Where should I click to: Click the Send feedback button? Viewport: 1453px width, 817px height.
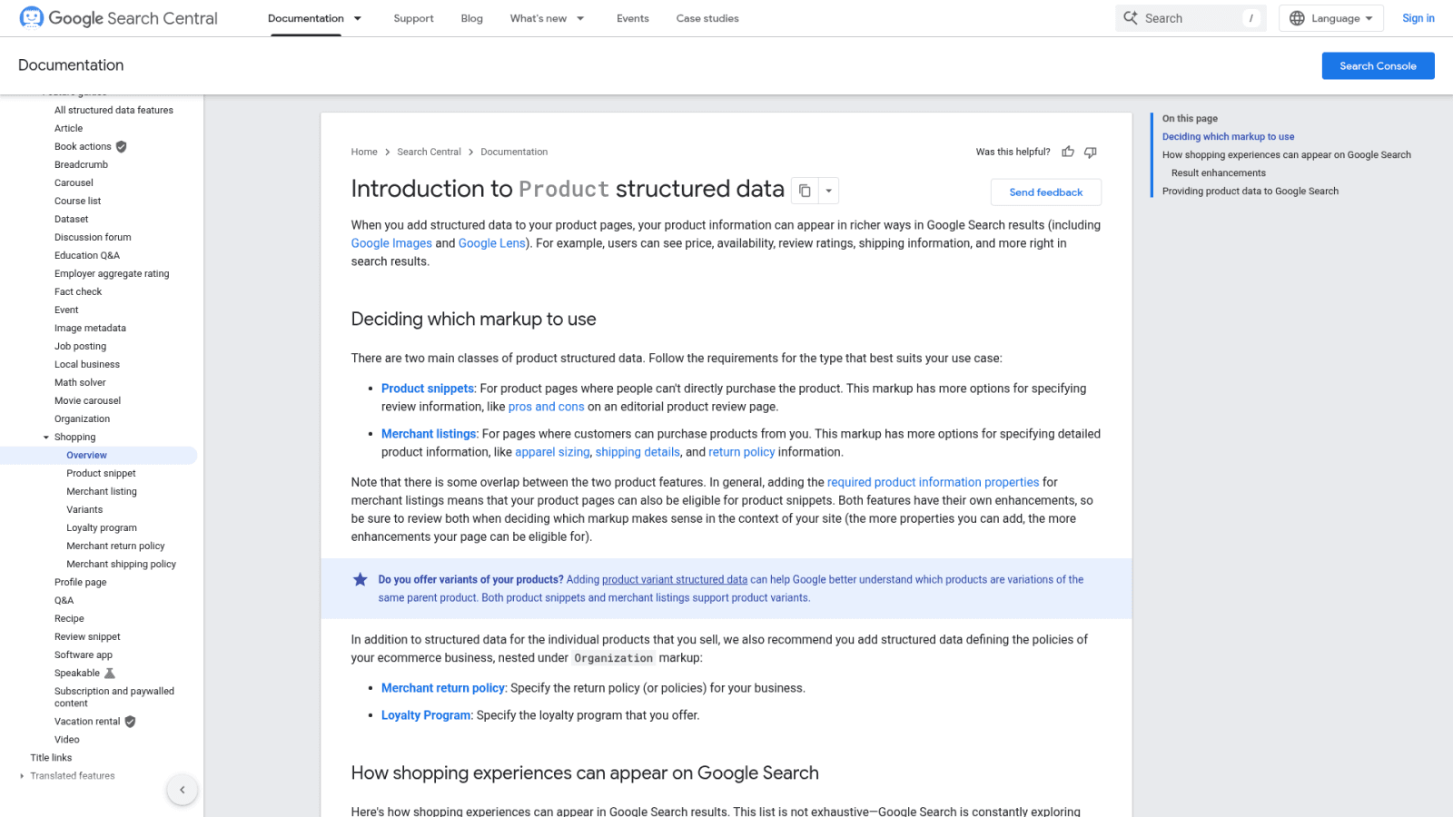tap(1046, 192)
